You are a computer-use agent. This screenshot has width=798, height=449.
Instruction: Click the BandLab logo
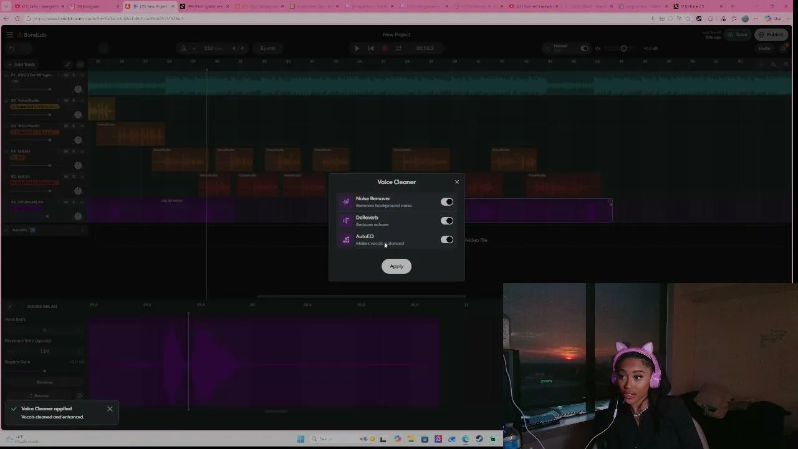pyautogui.click(x=32, y=35)
